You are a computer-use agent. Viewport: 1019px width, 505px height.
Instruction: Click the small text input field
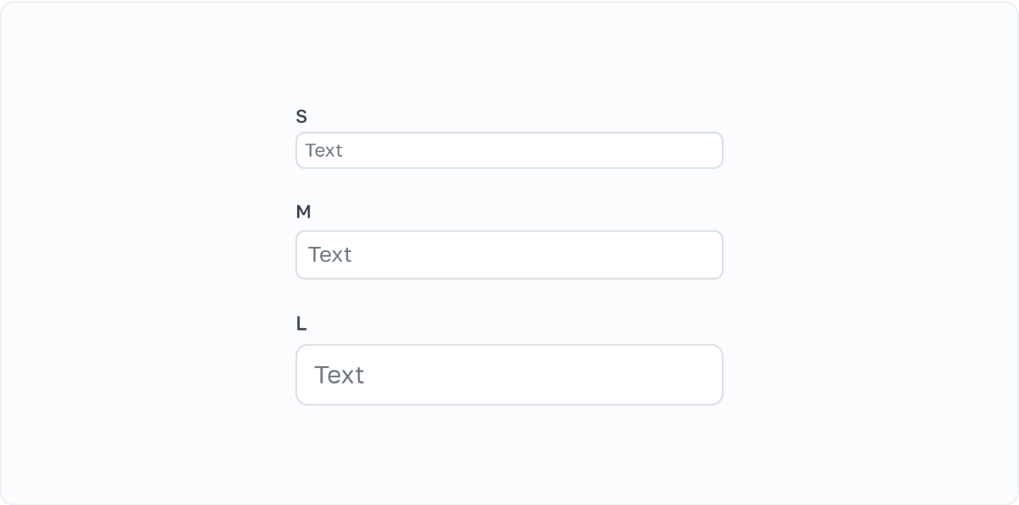509,150
